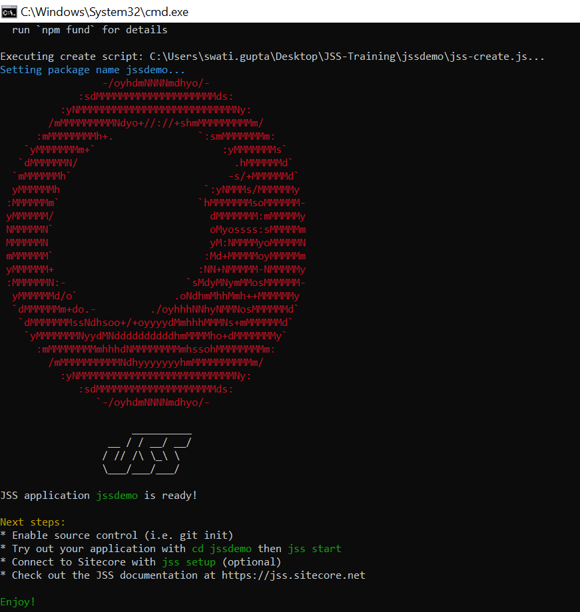The height and width of the screenshot is (612, 580).
Task: Click the "Connect to Sitecore with" text
Action: pyautogui.click(x=84, y=562)
